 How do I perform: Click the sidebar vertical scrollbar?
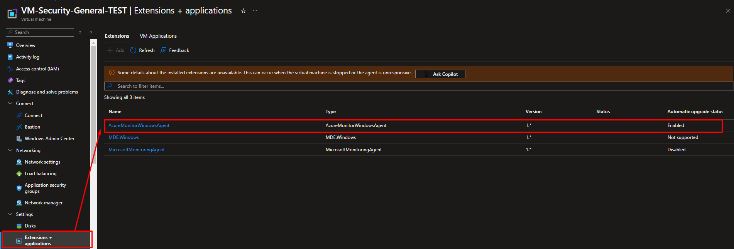[x=94, y=104]
